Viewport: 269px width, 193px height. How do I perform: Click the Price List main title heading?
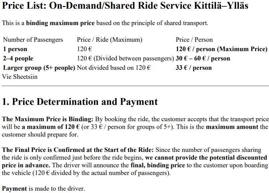[125, 6]
